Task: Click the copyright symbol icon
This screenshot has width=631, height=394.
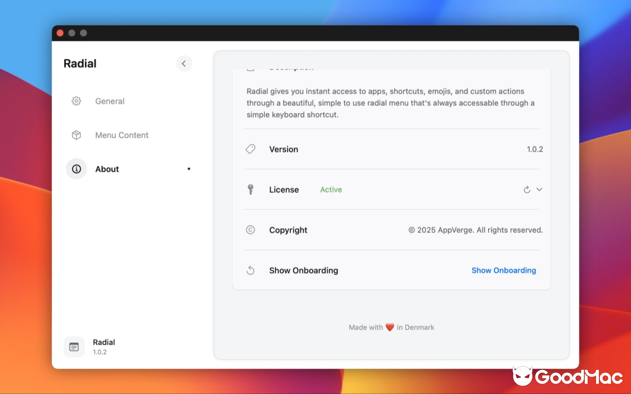Action: pos(250,230)
